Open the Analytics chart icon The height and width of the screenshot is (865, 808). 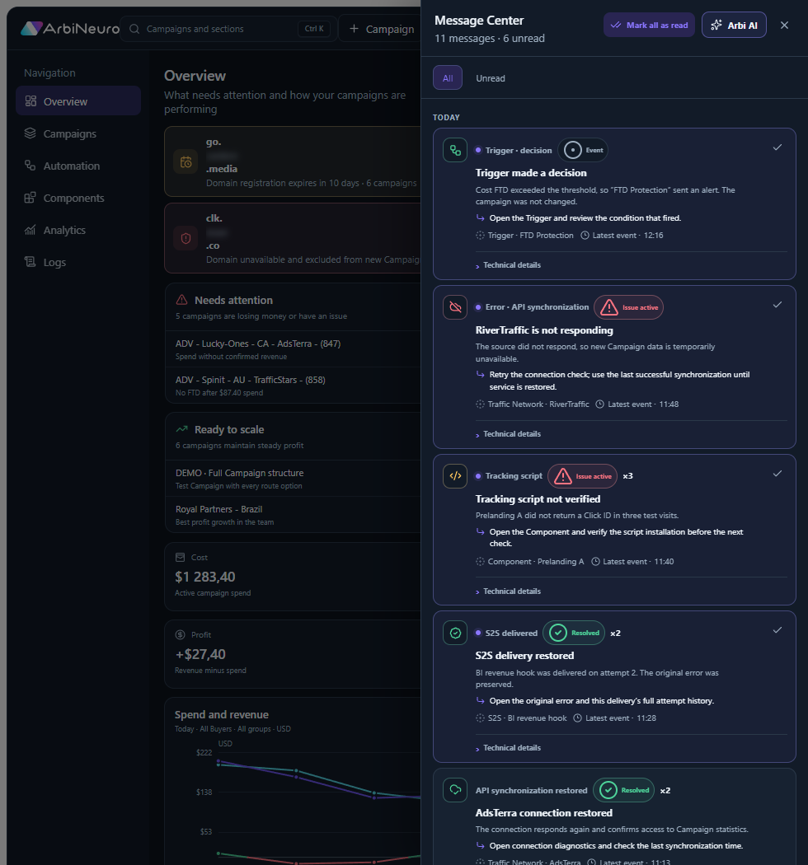pos(31,230)
